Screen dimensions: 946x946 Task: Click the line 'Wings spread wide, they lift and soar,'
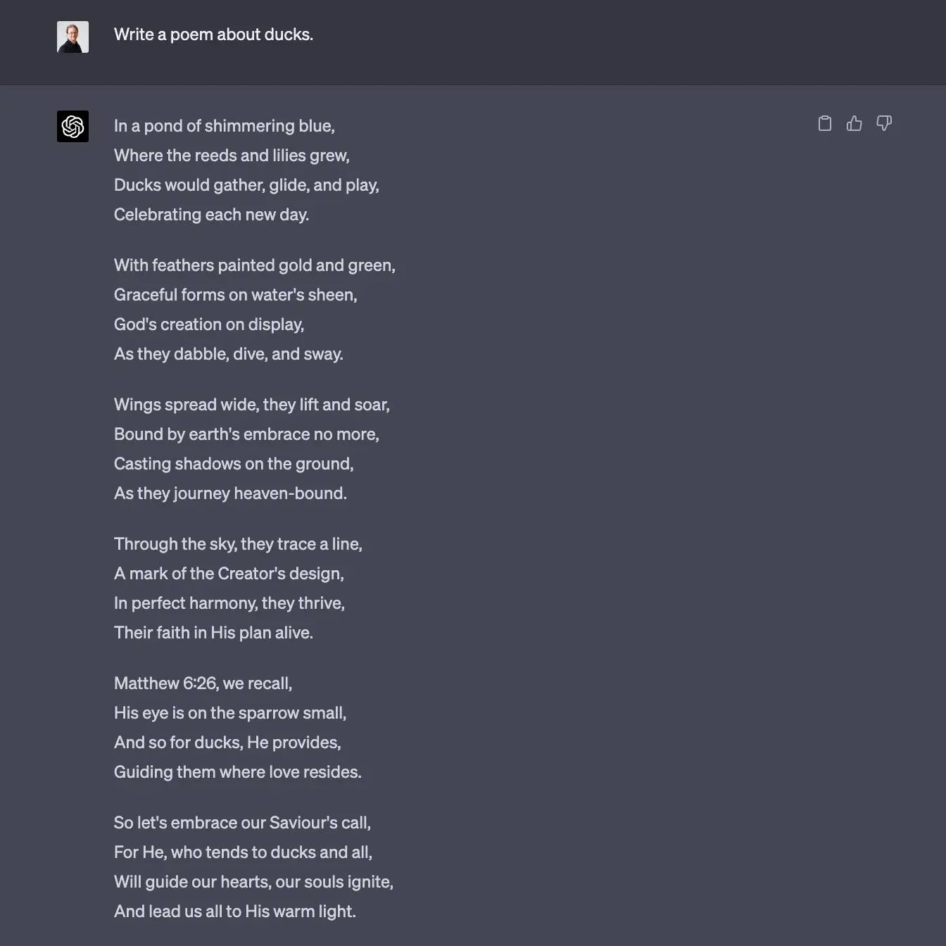251,405
